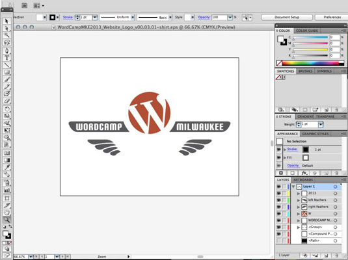Toggle visibility of the W layer

click(279, 214)
